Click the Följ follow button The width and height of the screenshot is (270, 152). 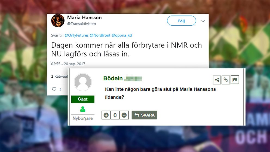(x=182, y=21)
